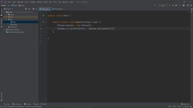Click the Main class breadcrumb
193x108 pixels.
pos(14,5)
